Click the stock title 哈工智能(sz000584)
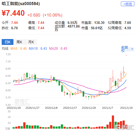 coord(21,4)
